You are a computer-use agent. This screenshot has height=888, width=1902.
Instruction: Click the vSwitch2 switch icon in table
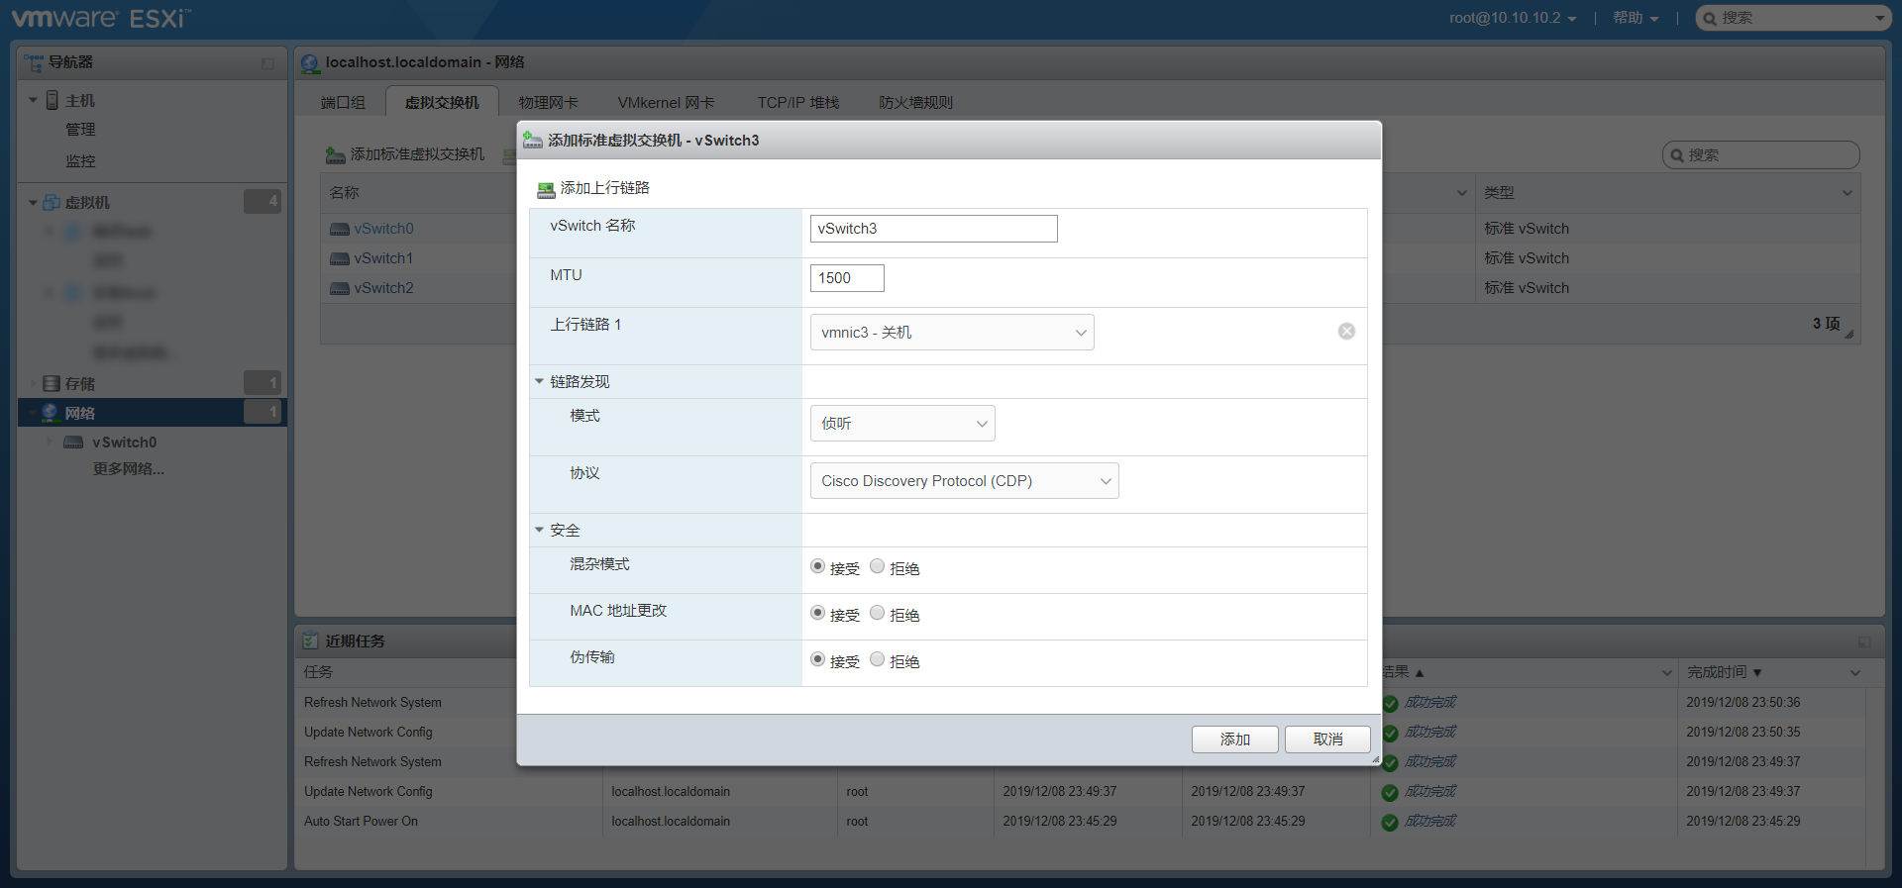pyautogui.click(x=340, y=288)
